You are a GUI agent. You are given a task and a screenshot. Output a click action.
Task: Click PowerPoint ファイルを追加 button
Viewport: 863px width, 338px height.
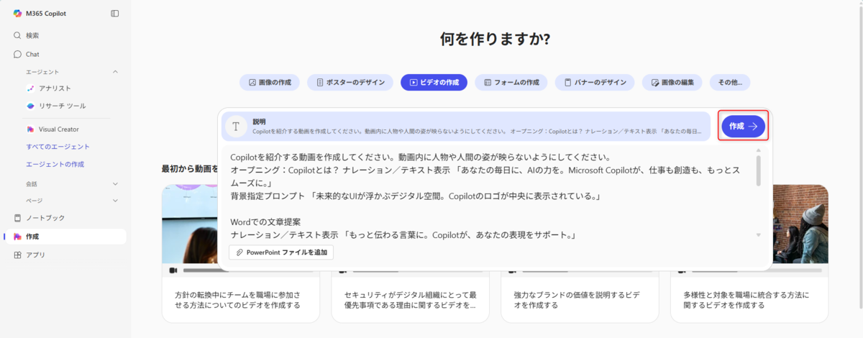tap(281, 252)
